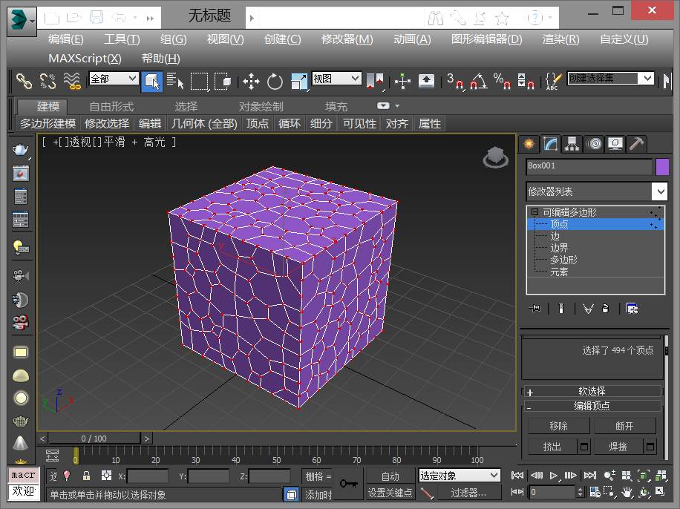The height and width of the screenshot is (509, 680).
Task: Click the ViewCube in the viewport
Action: [x=496, y=157]
